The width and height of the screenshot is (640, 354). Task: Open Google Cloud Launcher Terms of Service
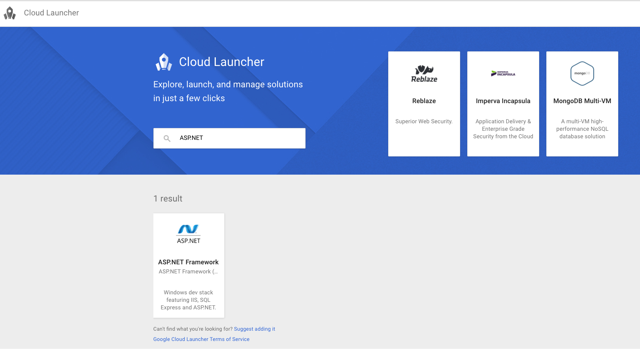[201, 339]
